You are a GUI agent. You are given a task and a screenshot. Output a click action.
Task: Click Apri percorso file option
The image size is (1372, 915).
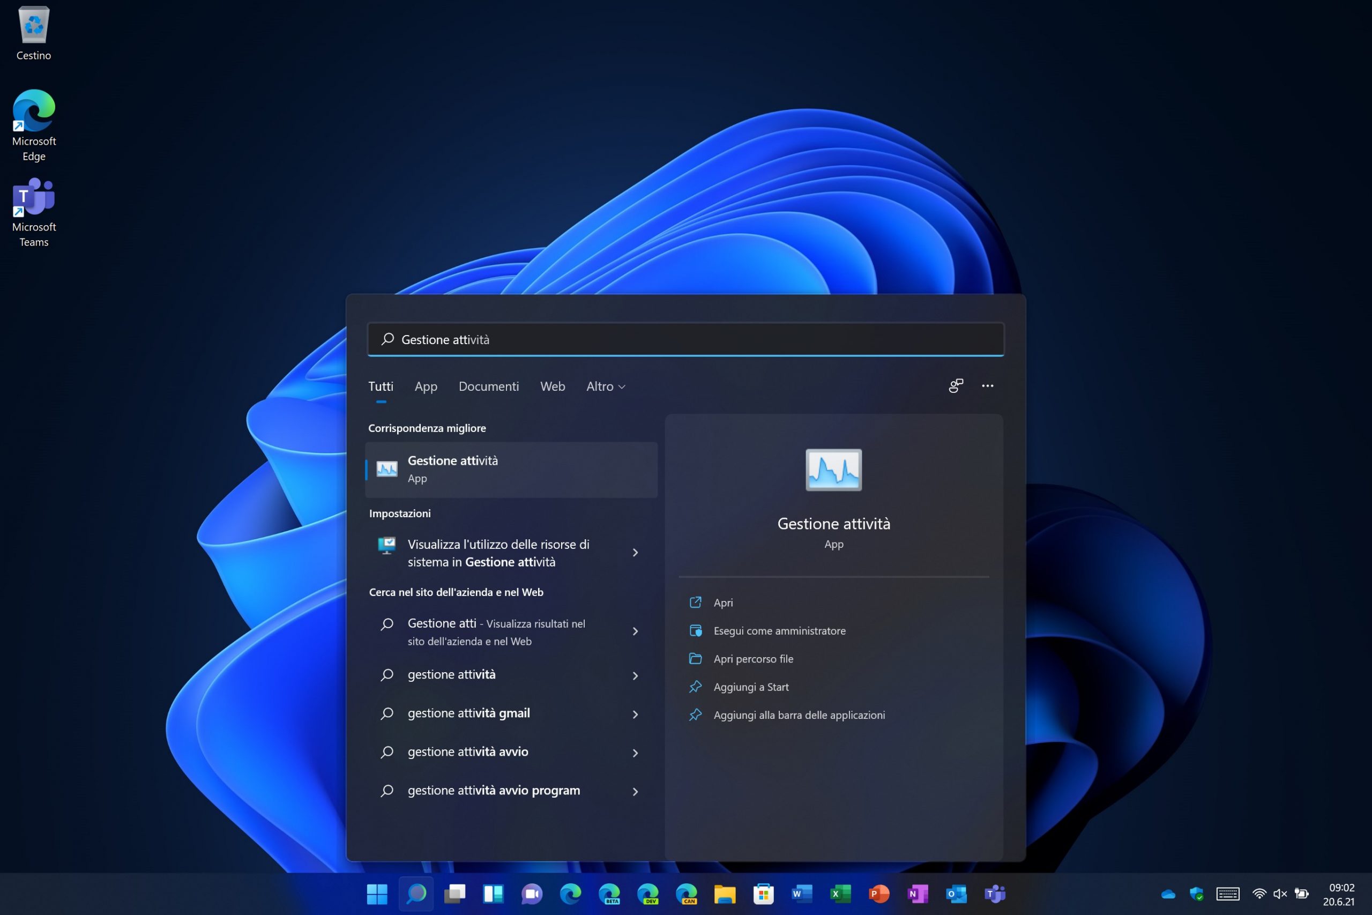[x=754, y=659]
